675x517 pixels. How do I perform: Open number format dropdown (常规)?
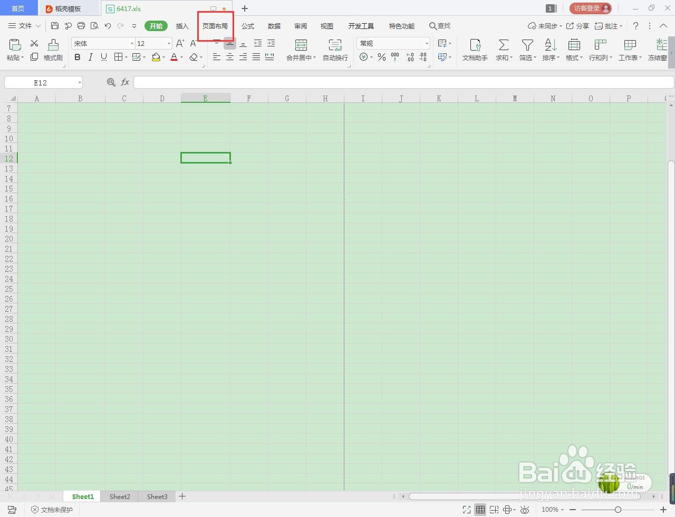coord(427,43)
